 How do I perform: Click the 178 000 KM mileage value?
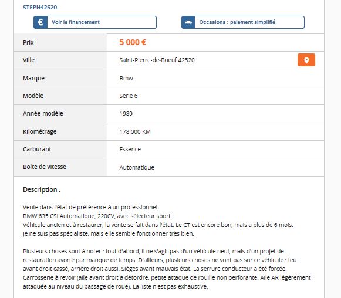[135, 132]
